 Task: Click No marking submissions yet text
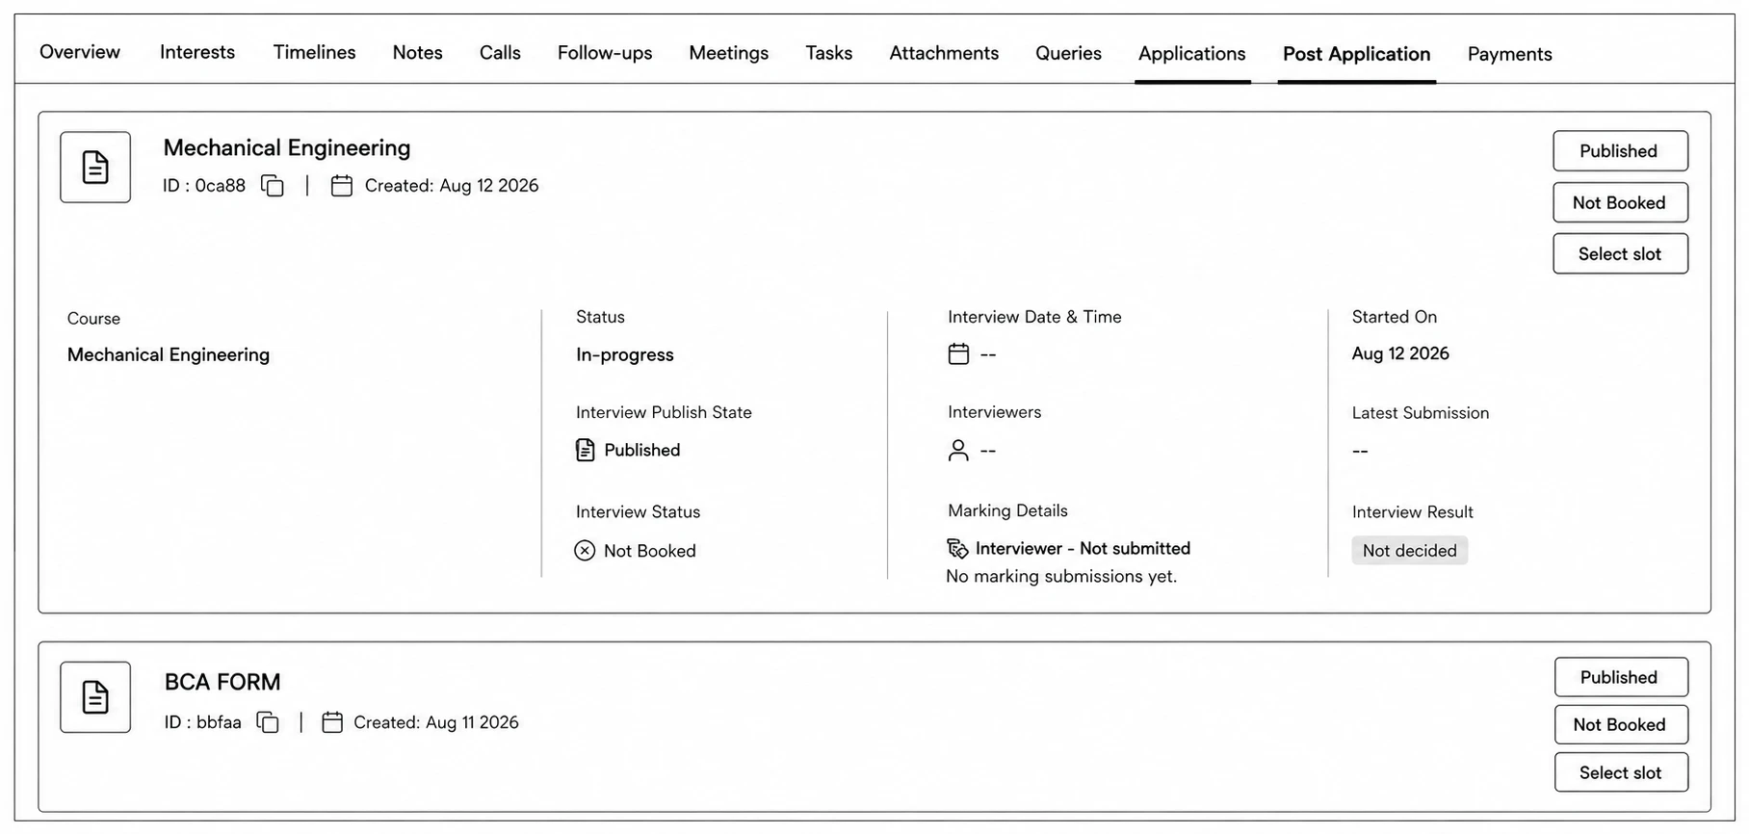[x=1061, y=577]
